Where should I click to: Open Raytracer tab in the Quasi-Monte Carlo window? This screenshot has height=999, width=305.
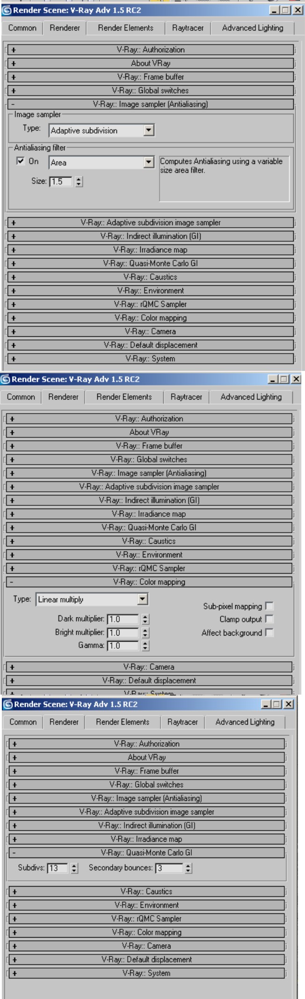pyautogui.click(x=182, y=722)
